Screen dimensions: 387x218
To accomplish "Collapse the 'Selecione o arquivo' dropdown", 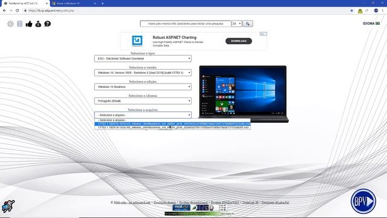I will tap(143, 115).
